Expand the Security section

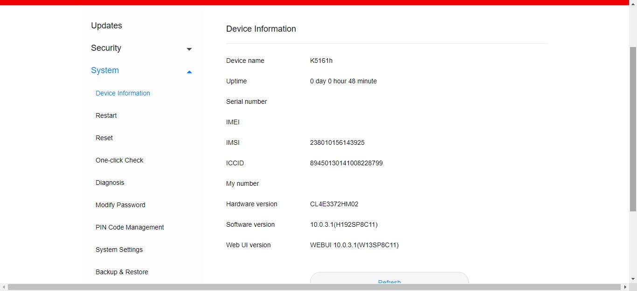click(106, 48)
